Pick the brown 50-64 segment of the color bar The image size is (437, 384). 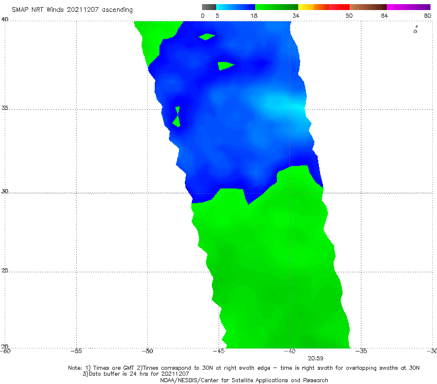coord(368,7)
